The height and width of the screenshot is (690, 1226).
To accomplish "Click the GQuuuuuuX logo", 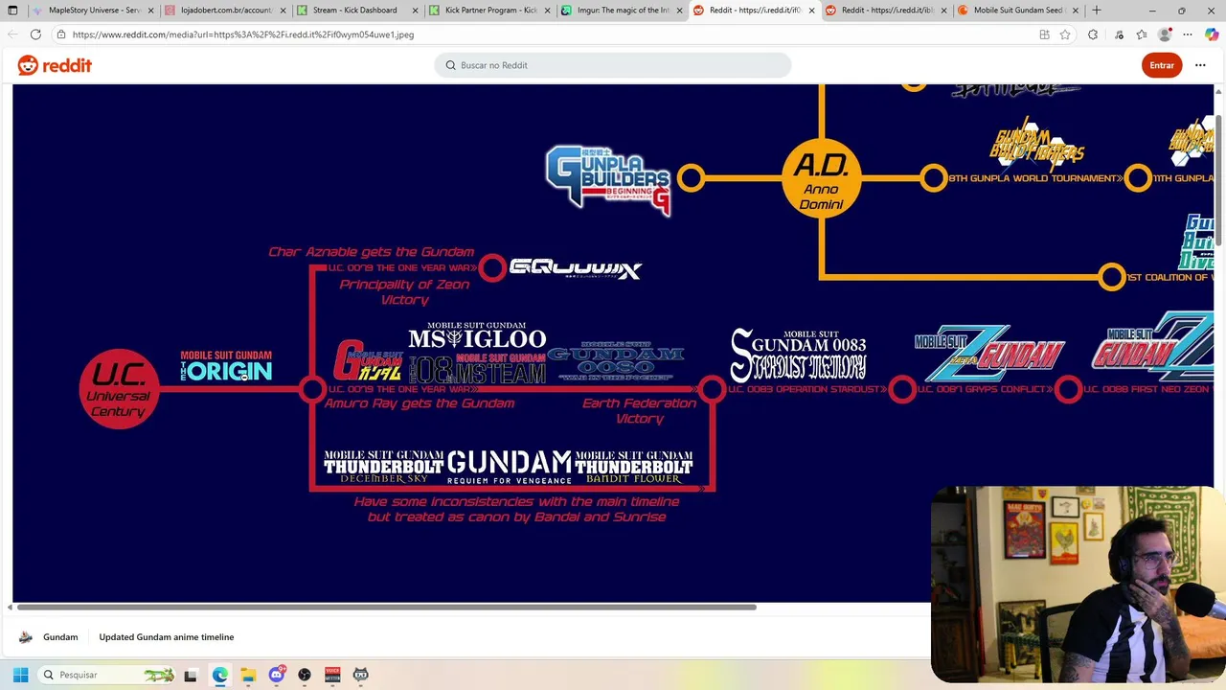I will coord(576,268).
